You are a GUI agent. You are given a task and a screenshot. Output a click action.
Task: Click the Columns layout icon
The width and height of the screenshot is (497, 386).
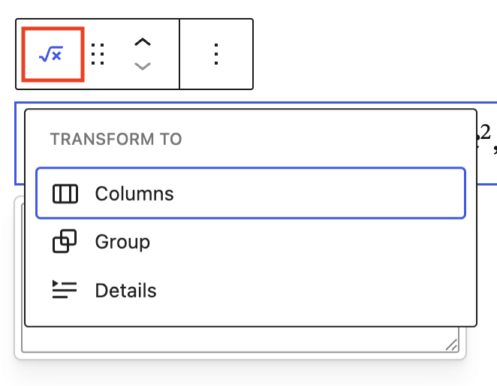(65, 194)
